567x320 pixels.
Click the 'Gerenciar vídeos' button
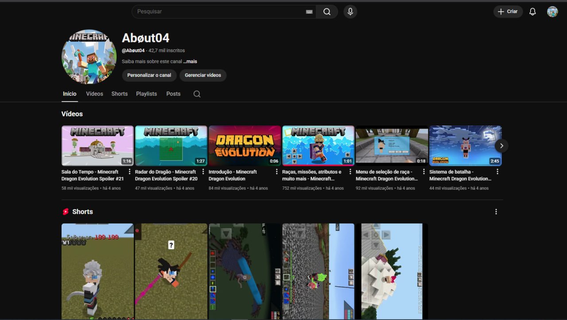[x=203, y=75]
